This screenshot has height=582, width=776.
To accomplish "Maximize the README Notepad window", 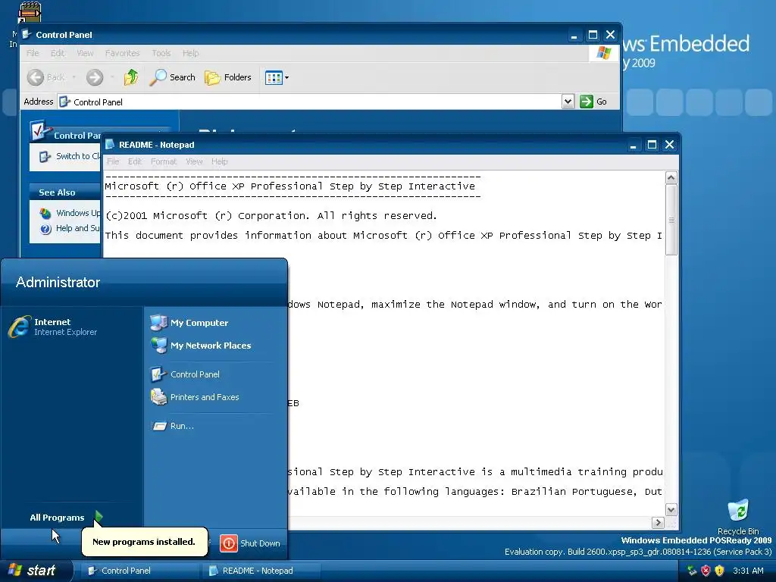I will (652, 145).
